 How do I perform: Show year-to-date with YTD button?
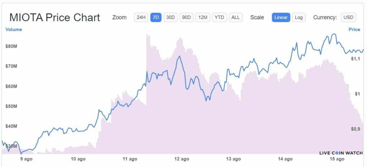pyautogui.click(x=219, y=17)
